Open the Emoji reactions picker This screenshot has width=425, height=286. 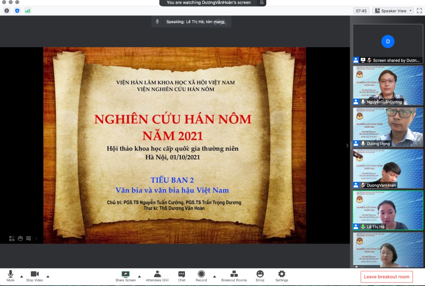[x=260, y=275]
